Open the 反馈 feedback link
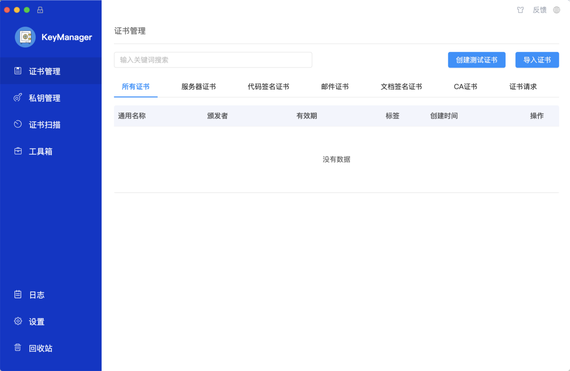Screen dimensions: 570x371 click(539, 10)
